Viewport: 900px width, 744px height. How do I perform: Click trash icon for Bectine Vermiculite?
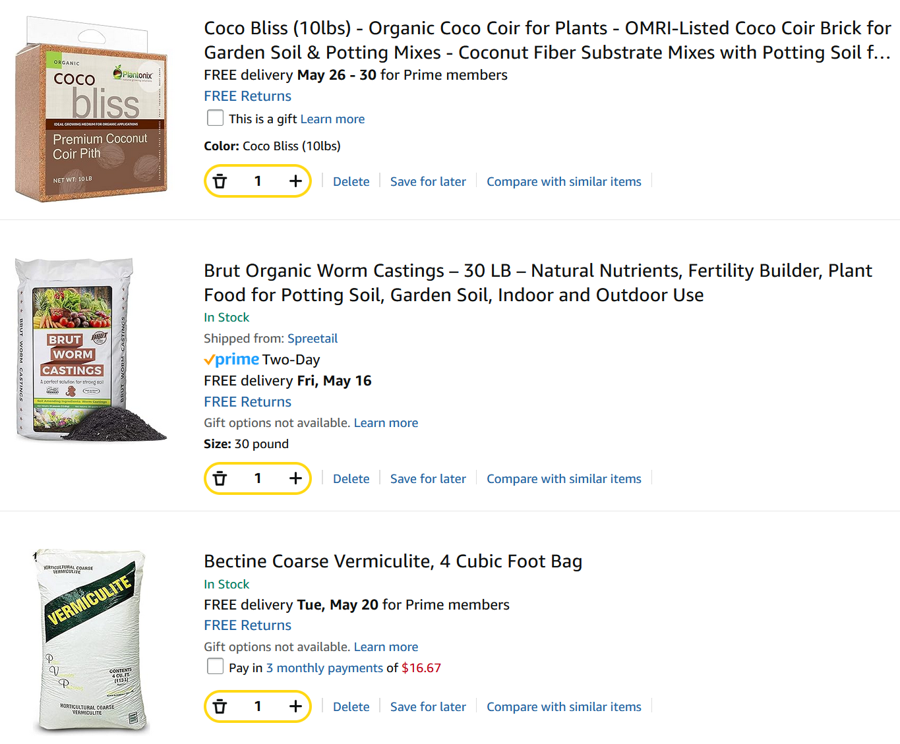[x=220, y=706]
